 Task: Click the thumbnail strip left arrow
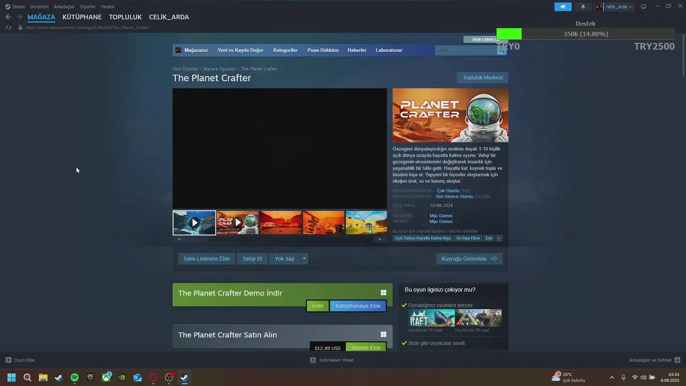[179, 240]
